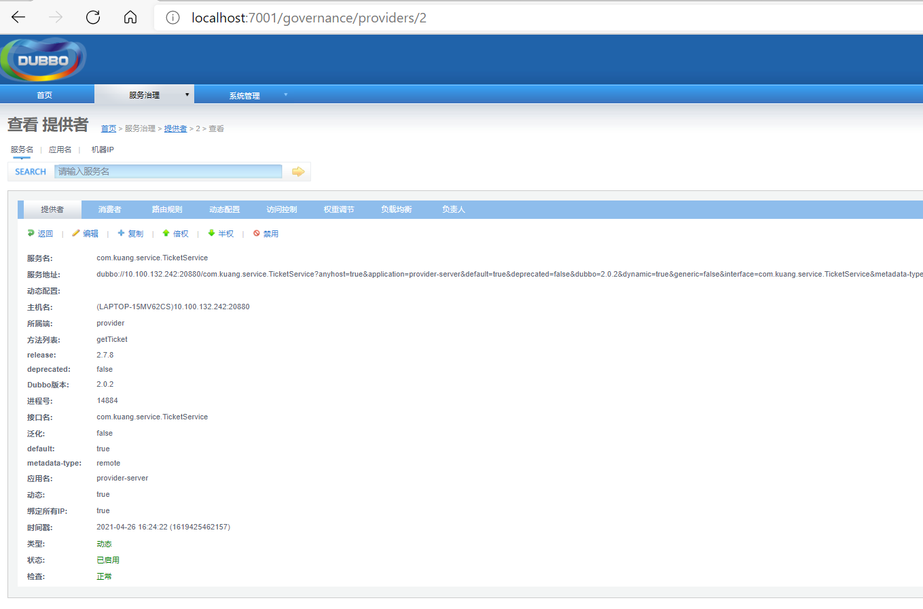Focus the 请输入服务名 search field
923x609 pixels.
pos(168,171)
